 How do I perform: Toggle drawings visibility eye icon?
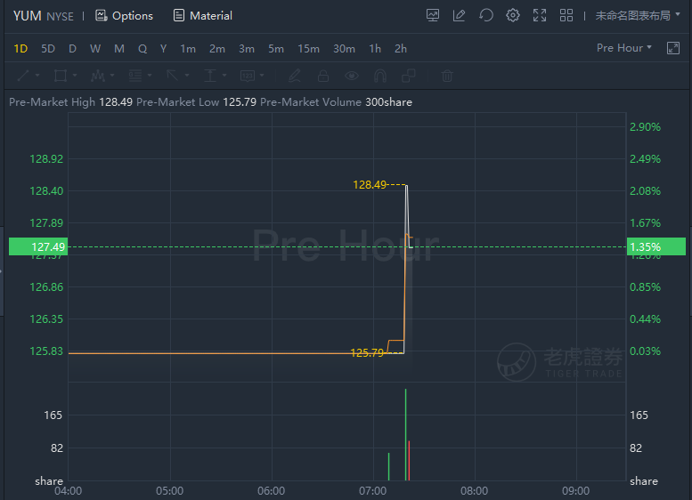352,76
